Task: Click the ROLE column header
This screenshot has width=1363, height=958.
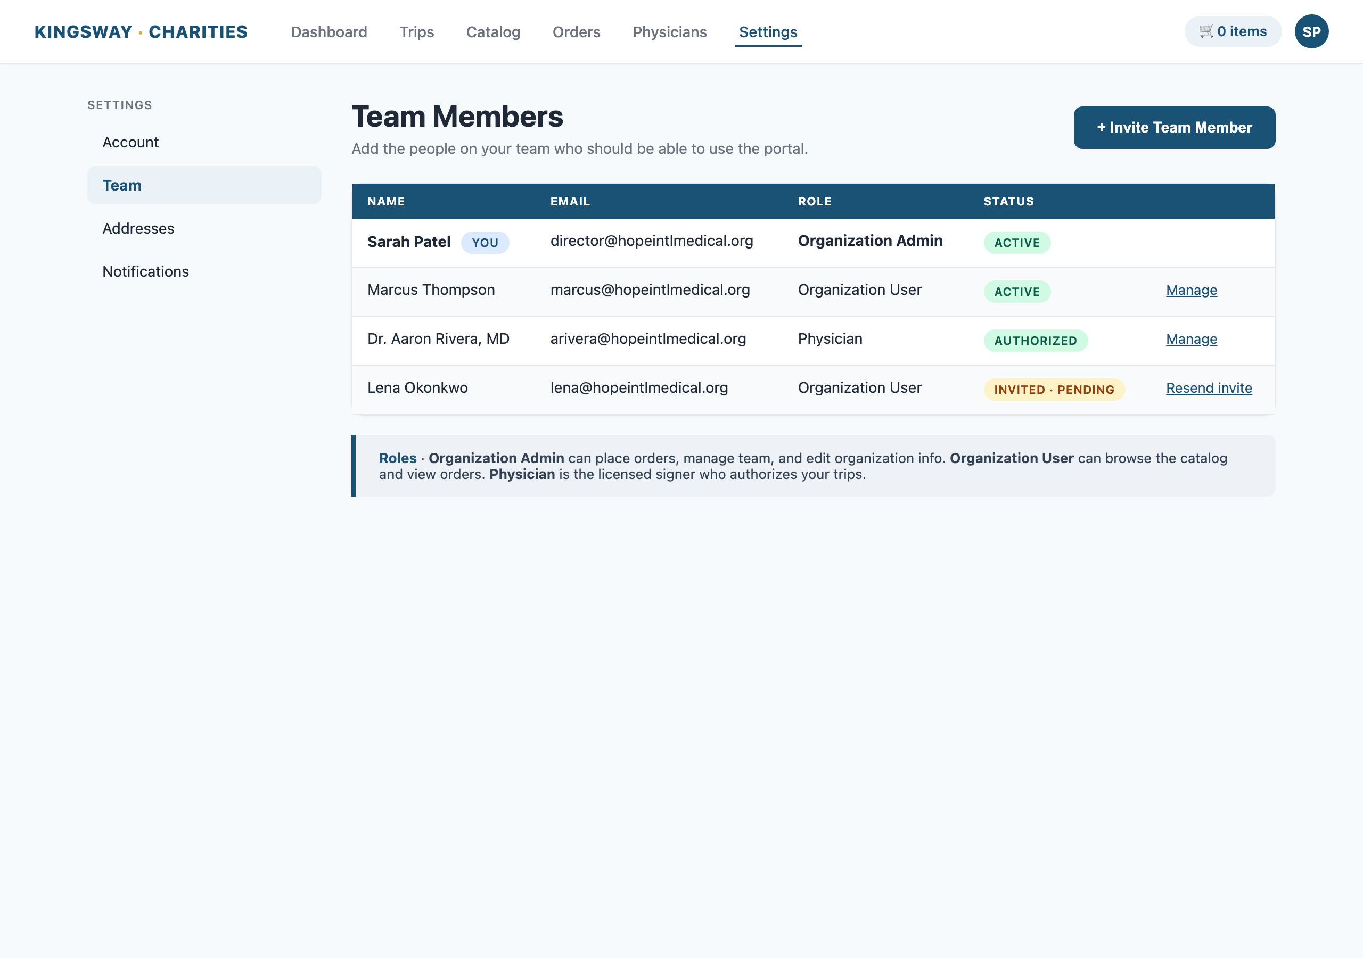Action: click(x=815, y=201)
